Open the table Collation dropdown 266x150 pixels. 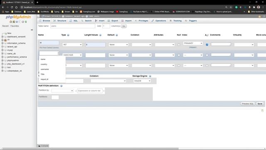pos(108,81)
